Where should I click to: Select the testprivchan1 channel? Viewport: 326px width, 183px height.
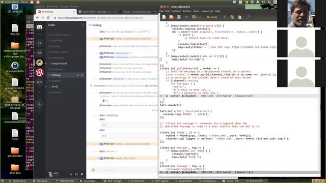coord(59,64)
